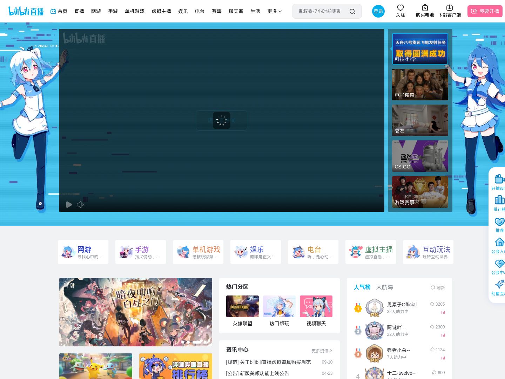The height and width of the screenshot is (379, 505).
Task: Open the 娱乐 category card
Action: coord(256,252)
